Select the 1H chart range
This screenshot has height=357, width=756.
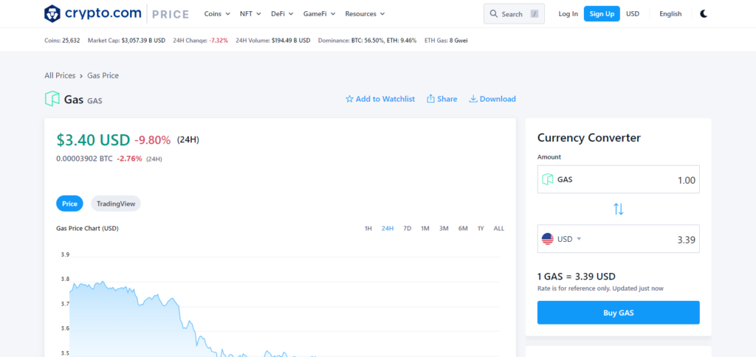tap(368, 229)
